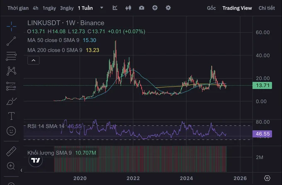Click the 2024 time axis label
282x185 pixels.
[186, 178]
